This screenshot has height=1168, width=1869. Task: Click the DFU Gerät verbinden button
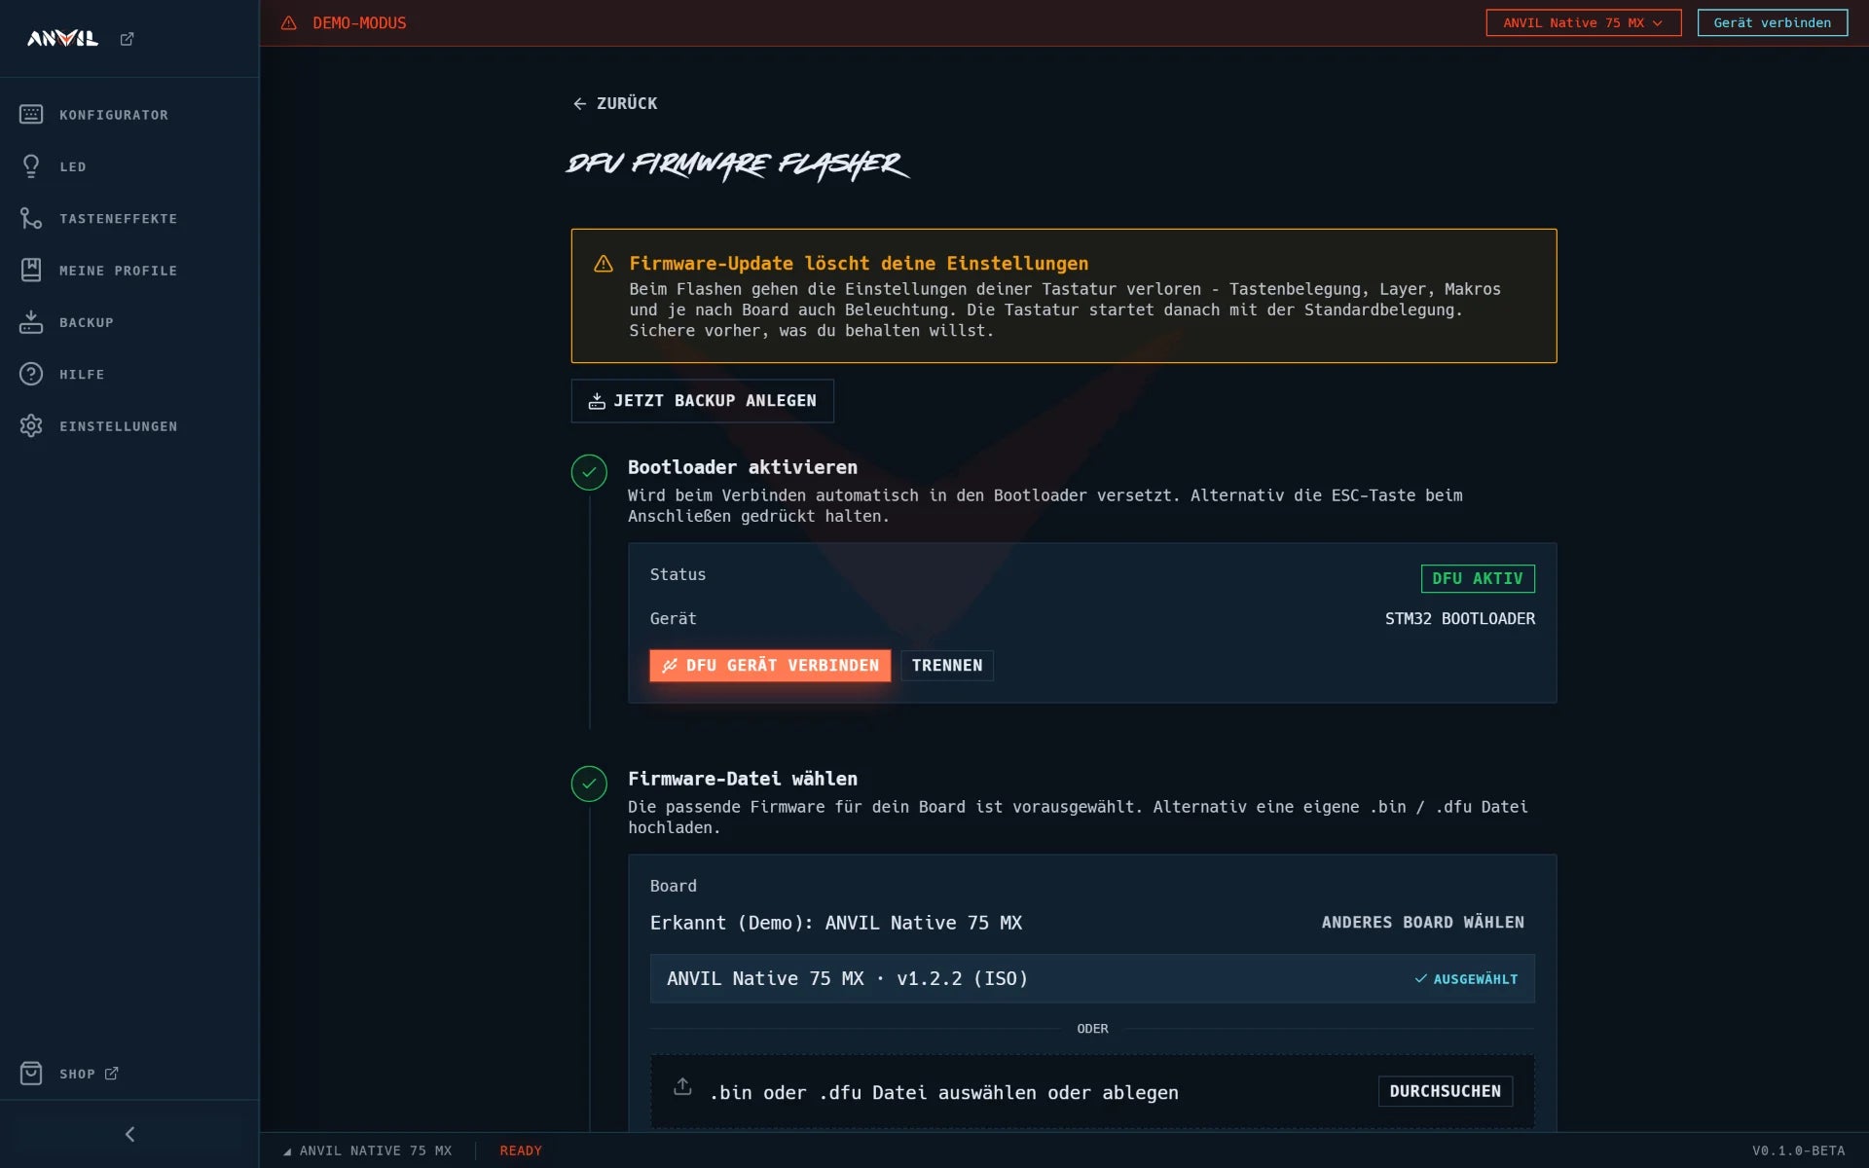[770, 666]
